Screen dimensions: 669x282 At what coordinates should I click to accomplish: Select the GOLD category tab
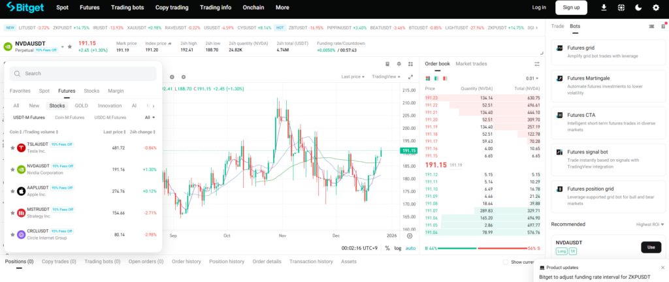81,105
